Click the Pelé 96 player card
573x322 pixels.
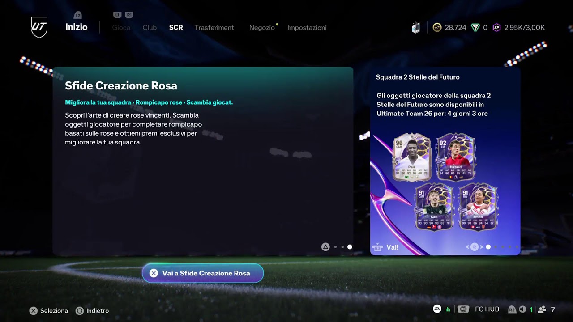tap(412, 157)
